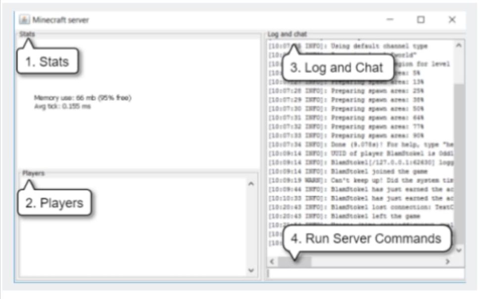The width and height of the screenshot is (485, 299).
Task: Select the "Preparing spawn area: 77%" log line
Action: point(346,127)
